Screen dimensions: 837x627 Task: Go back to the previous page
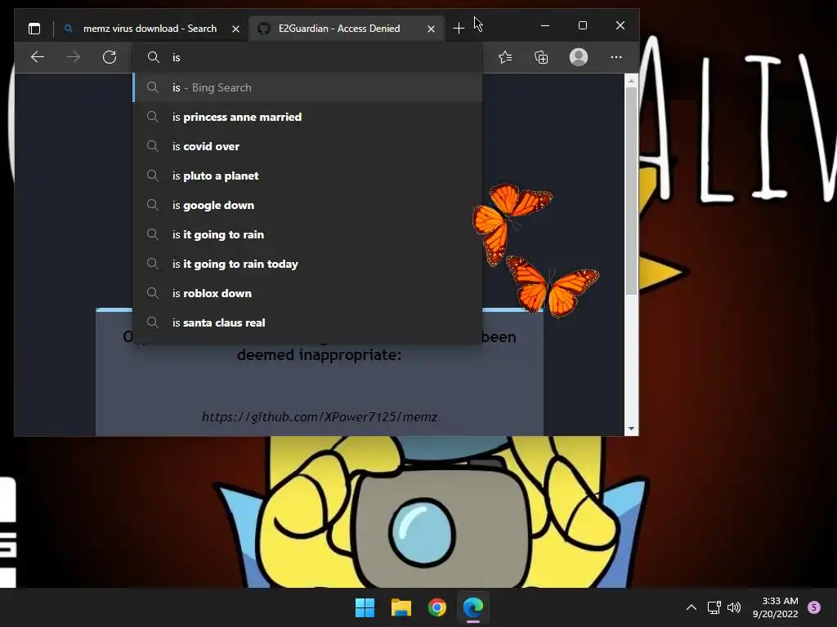coord(38,57)
